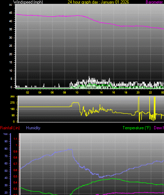This screenshot has height=195, width=164.
Task: Select the 35 tick on windspeed axis
Action: click(11, 30)
